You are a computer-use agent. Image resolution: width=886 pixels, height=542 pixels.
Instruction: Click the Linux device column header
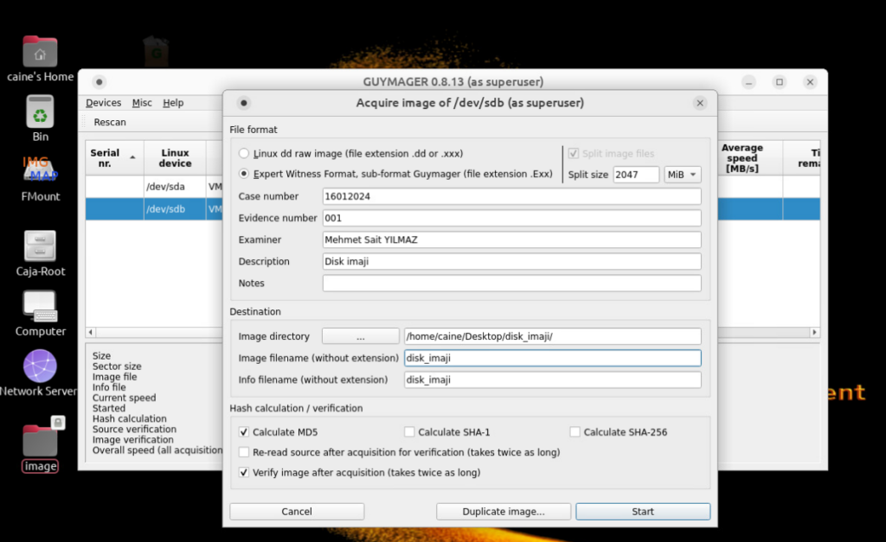175,158
